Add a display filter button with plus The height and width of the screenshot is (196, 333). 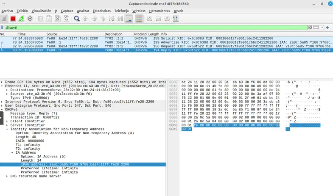coord(327,28)
